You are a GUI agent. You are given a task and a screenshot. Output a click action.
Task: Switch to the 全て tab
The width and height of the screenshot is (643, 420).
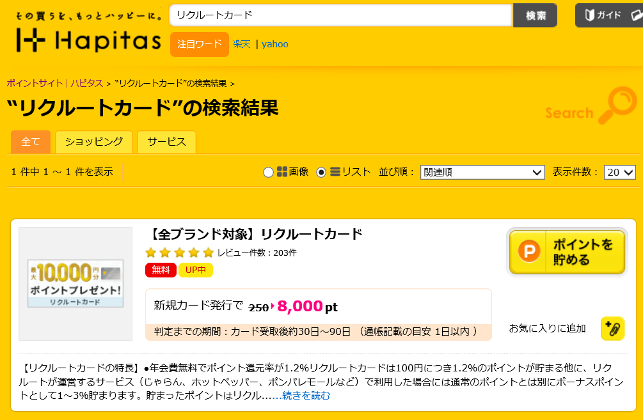pyautogui.click(x=30, y=142)
